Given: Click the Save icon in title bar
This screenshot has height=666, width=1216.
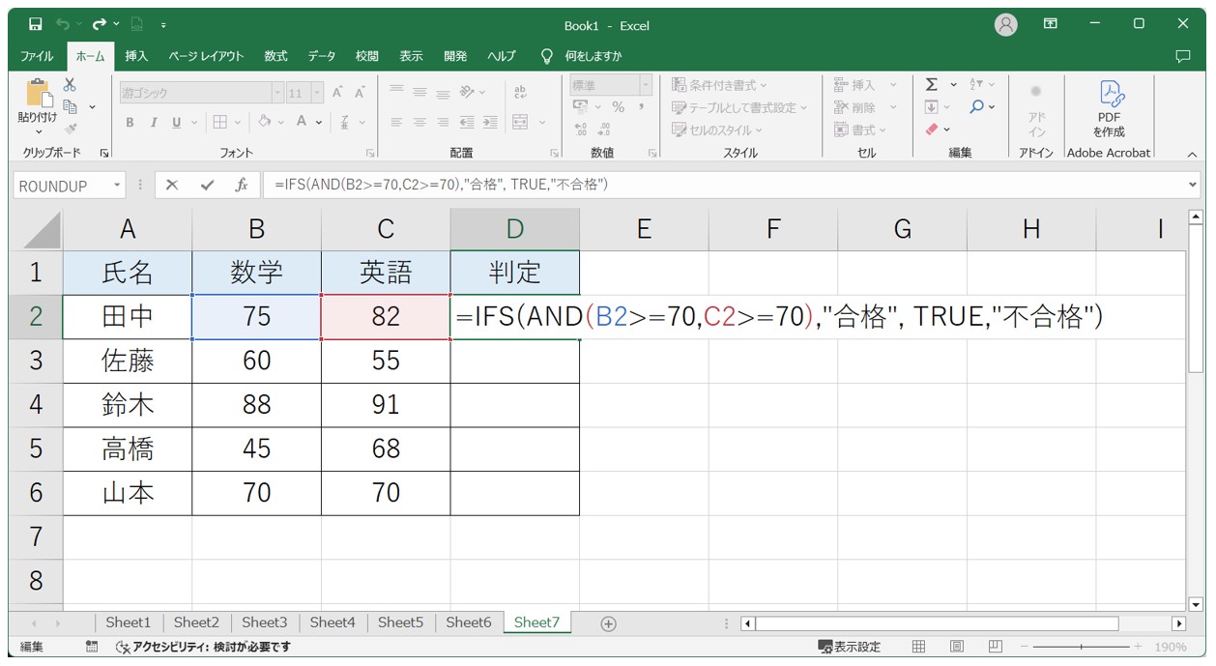Looking at the screenshot, I should click(x=35, y=24).
